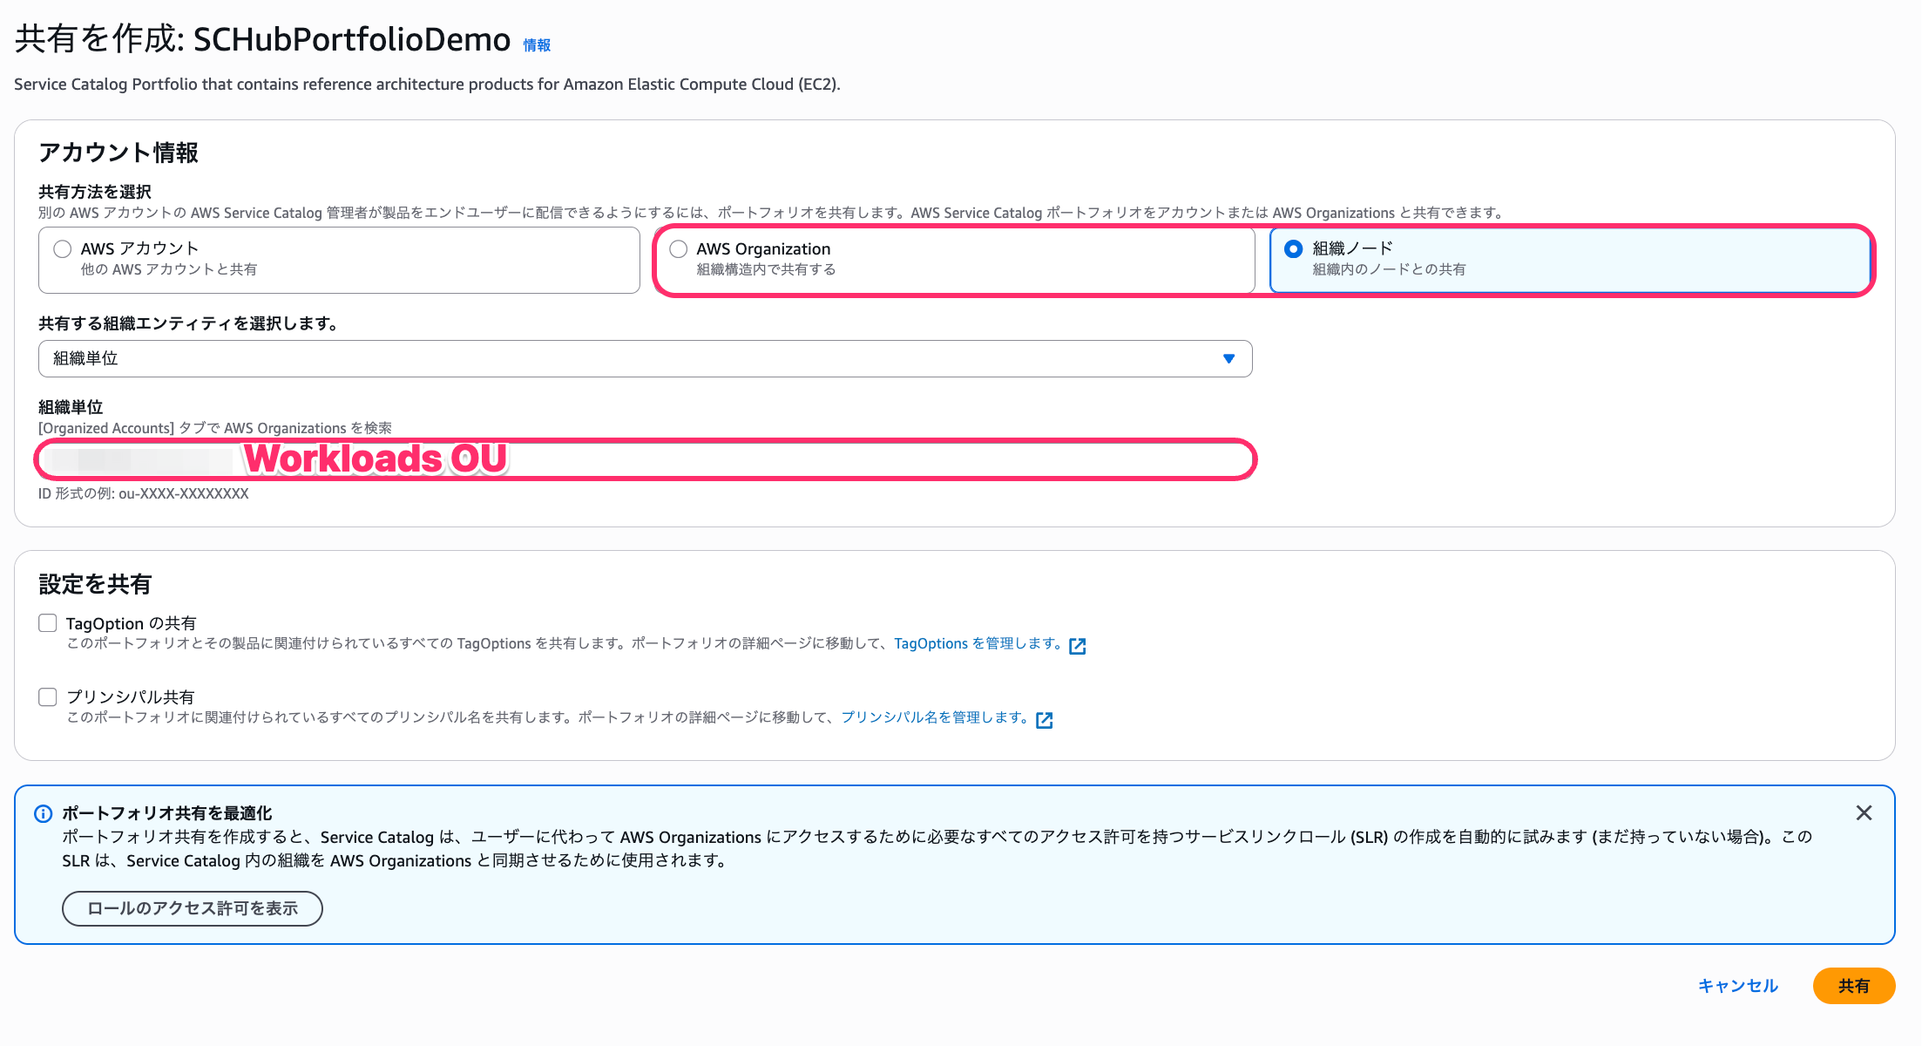Click ロールのアクセス許可を表示 button
Image resolution: width=1922 pixels, height=1046 pixels.
192,908
